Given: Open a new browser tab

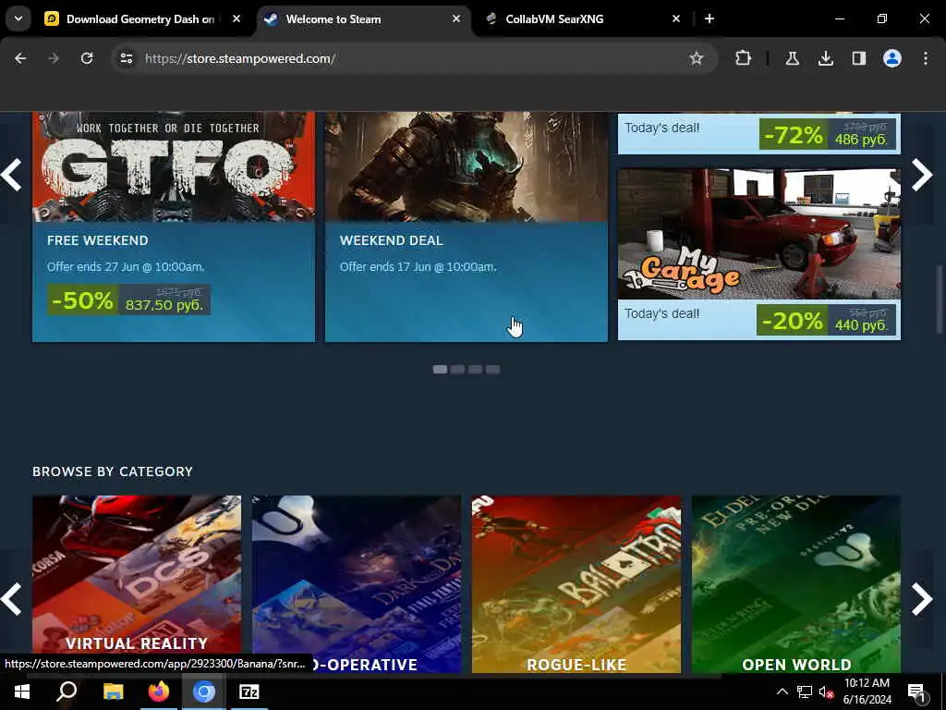Looking at the screenshot, I should (x=709, y=18).
